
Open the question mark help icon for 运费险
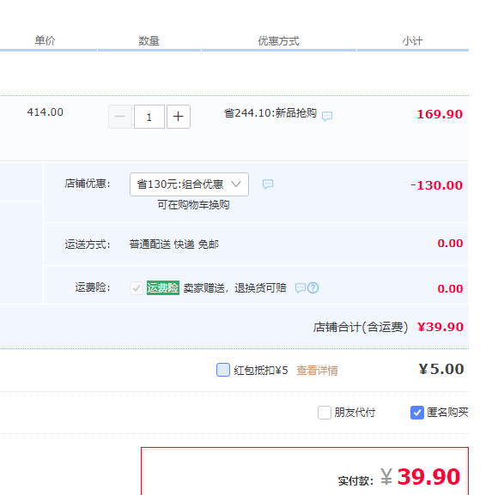click(313, 287)
